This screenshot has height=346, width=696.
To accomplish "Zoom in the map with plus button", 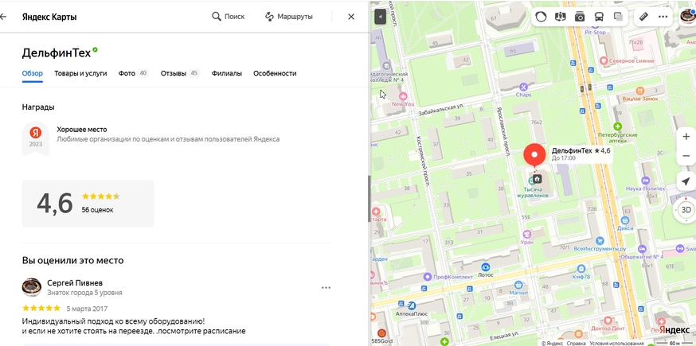I will click(x=686, y=137).
